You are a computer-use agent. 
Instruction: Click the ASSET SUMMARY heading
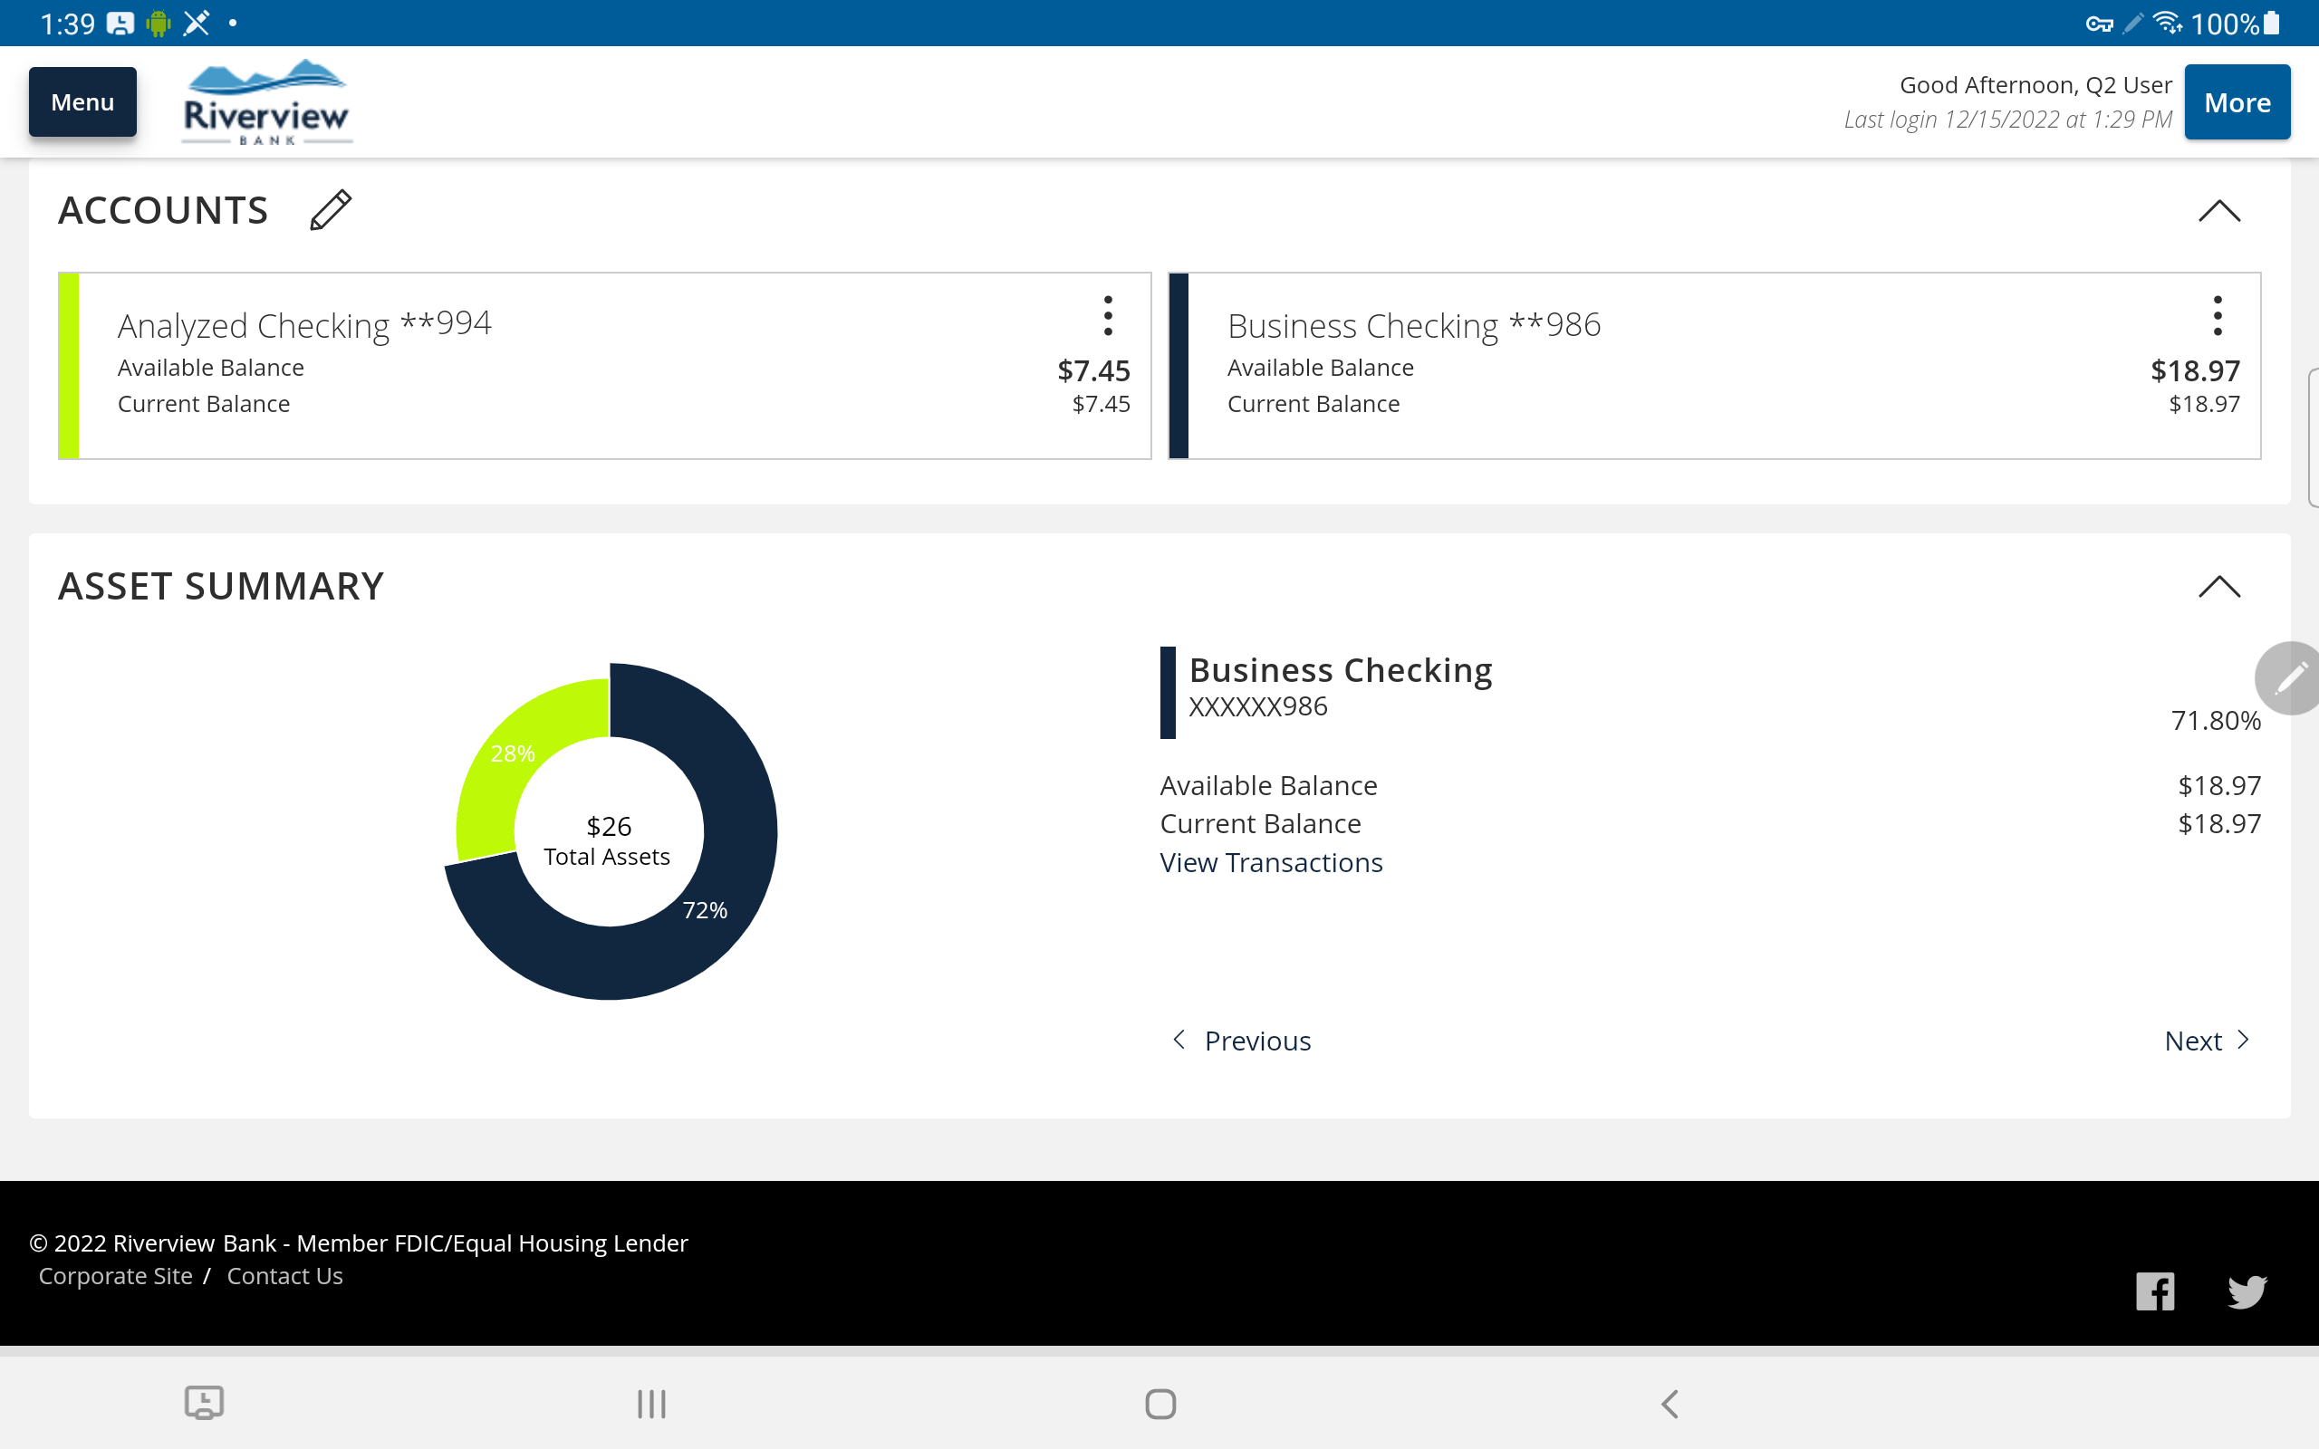click(221, 587)
